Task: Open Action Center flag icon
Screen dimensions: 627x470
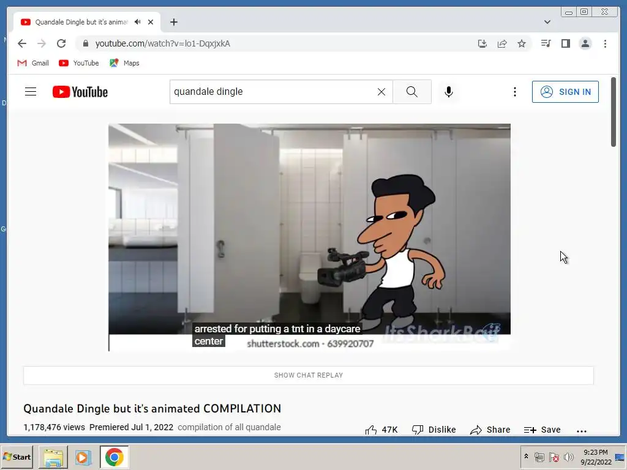Action: 554,457
